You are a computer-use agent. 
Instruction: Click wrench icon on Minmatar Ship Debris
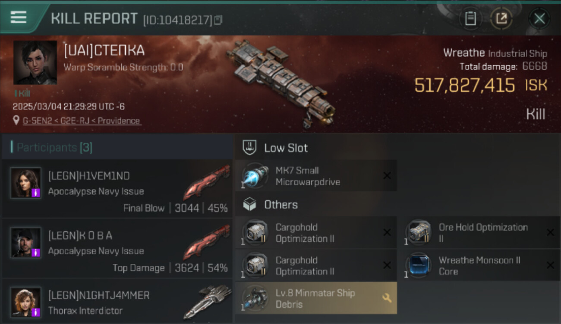click(387, 298)
